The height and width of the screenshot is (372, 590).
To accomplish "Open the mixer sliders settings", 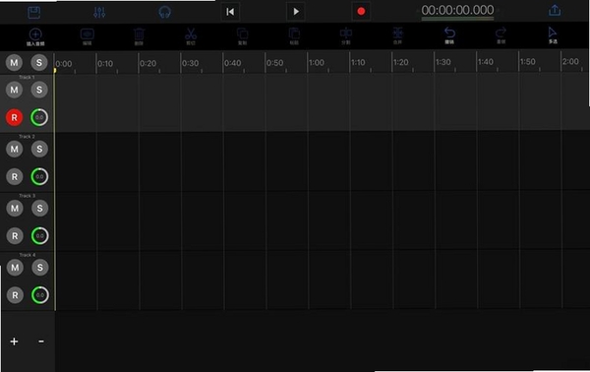I will (99, 13).
